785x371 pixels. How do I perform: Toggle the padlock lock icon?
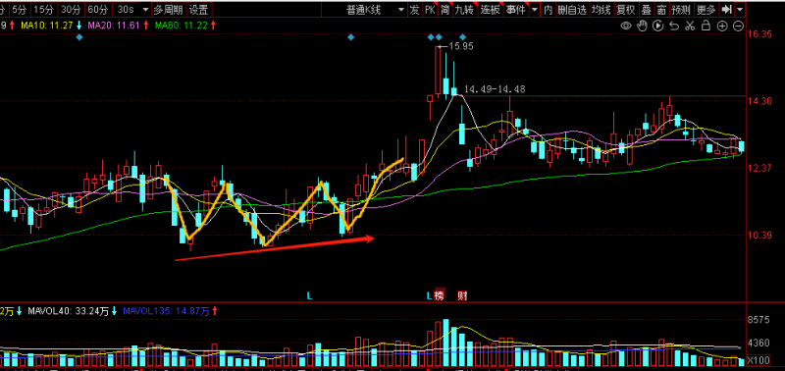click(x=706, y=26)
